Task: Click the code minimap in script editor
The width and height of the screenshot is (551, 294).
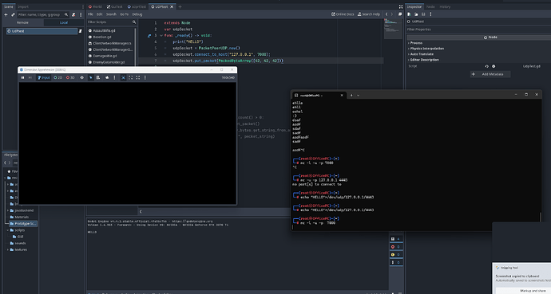Action: point(393,29)
